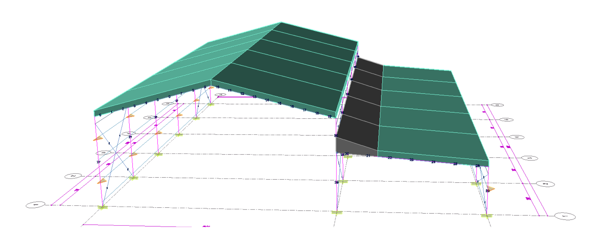The image size is (597, 247).
Task: Click node label 10 at the ridge
Action: click(217, 87)
